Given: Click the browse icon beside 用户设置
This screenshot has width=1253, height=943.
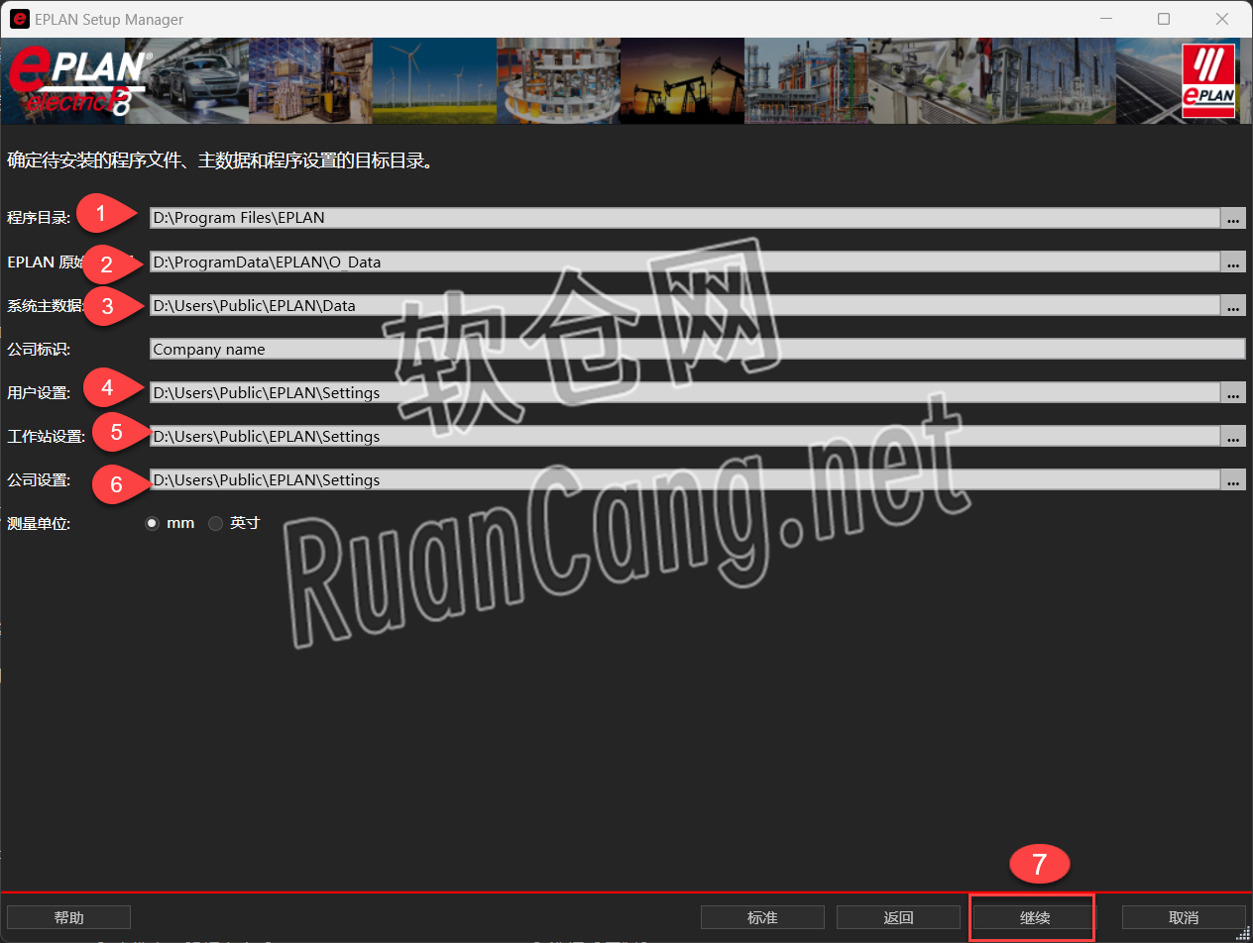Looking at the screenshot, I should pos(1232,393).
